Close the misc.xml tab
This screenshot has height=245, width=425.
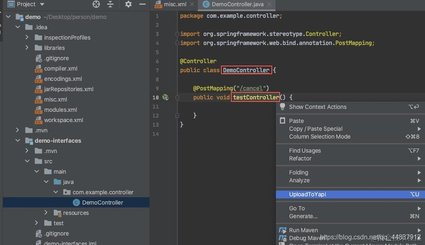192,5
